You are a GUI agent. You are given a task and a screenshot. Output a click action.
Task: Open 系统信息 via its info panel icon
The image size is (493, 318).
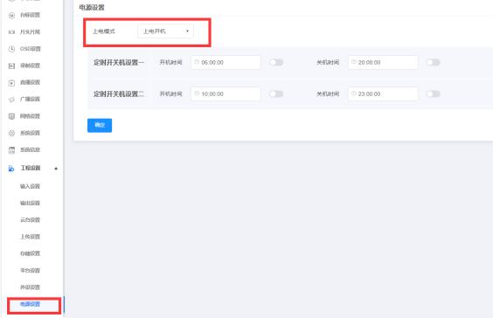click(x=11, y=150)
